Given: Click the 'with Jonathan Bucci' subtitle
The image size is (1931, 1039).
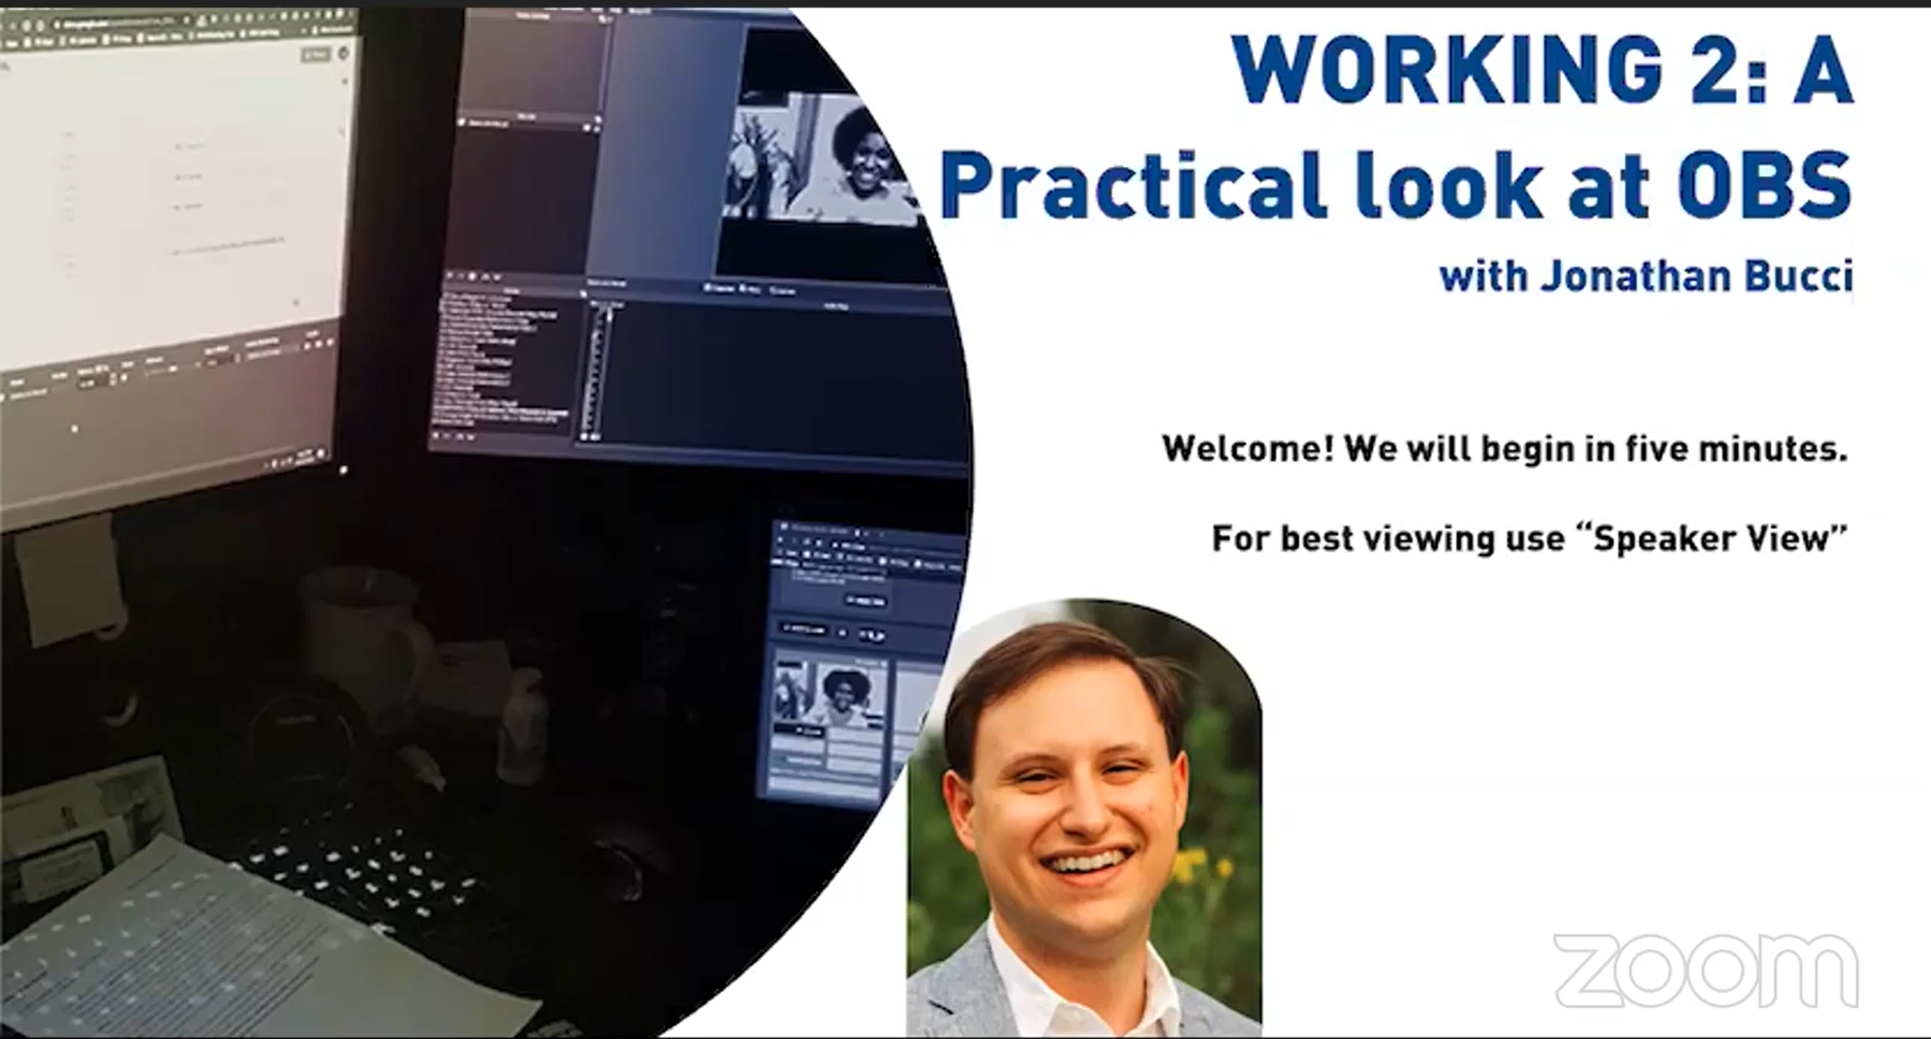Looking at the screenshot, I should coord(1645,277).
